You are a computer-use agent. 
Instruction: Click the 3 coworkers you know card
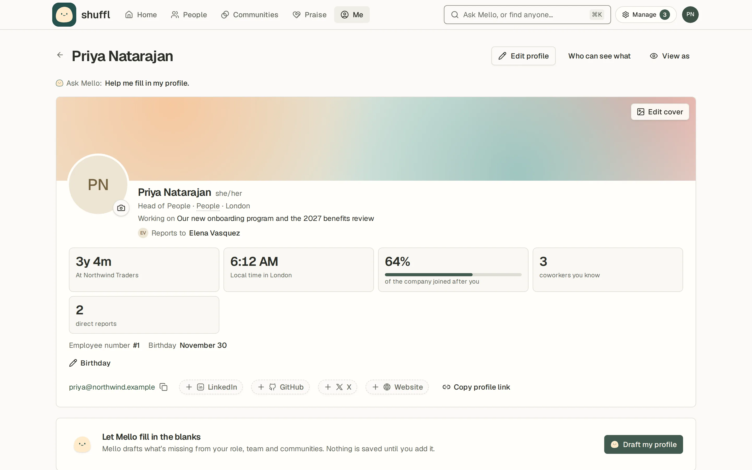tap(608, 269)
